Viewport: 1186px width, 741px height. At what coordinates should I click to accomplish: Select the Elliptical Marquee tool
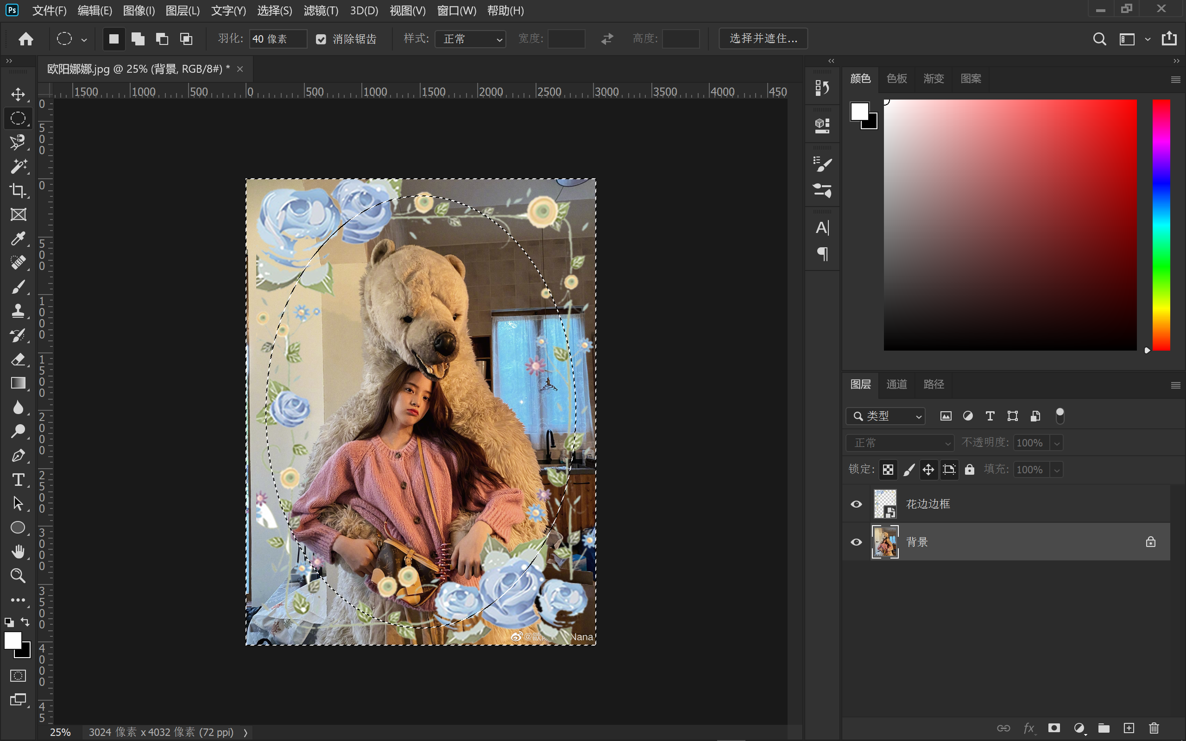pos(18,118)
